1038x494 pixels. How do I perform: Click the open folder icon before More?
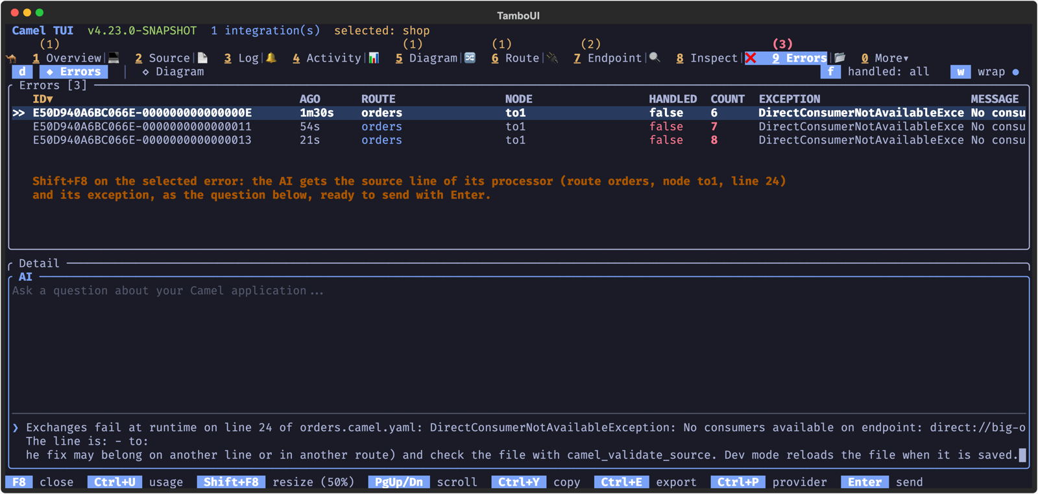coord(839,58)
